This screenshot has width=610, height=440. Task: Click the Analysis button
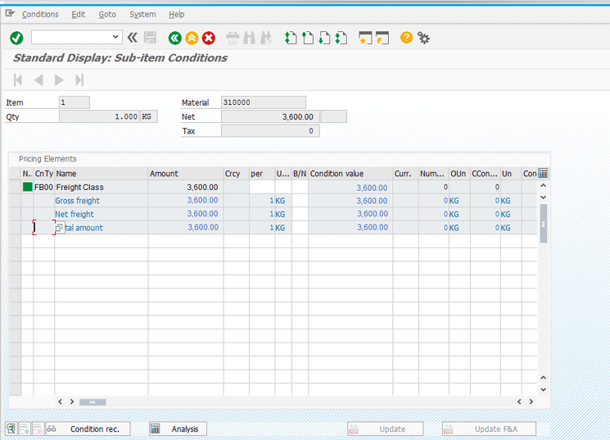click(178, 429)
